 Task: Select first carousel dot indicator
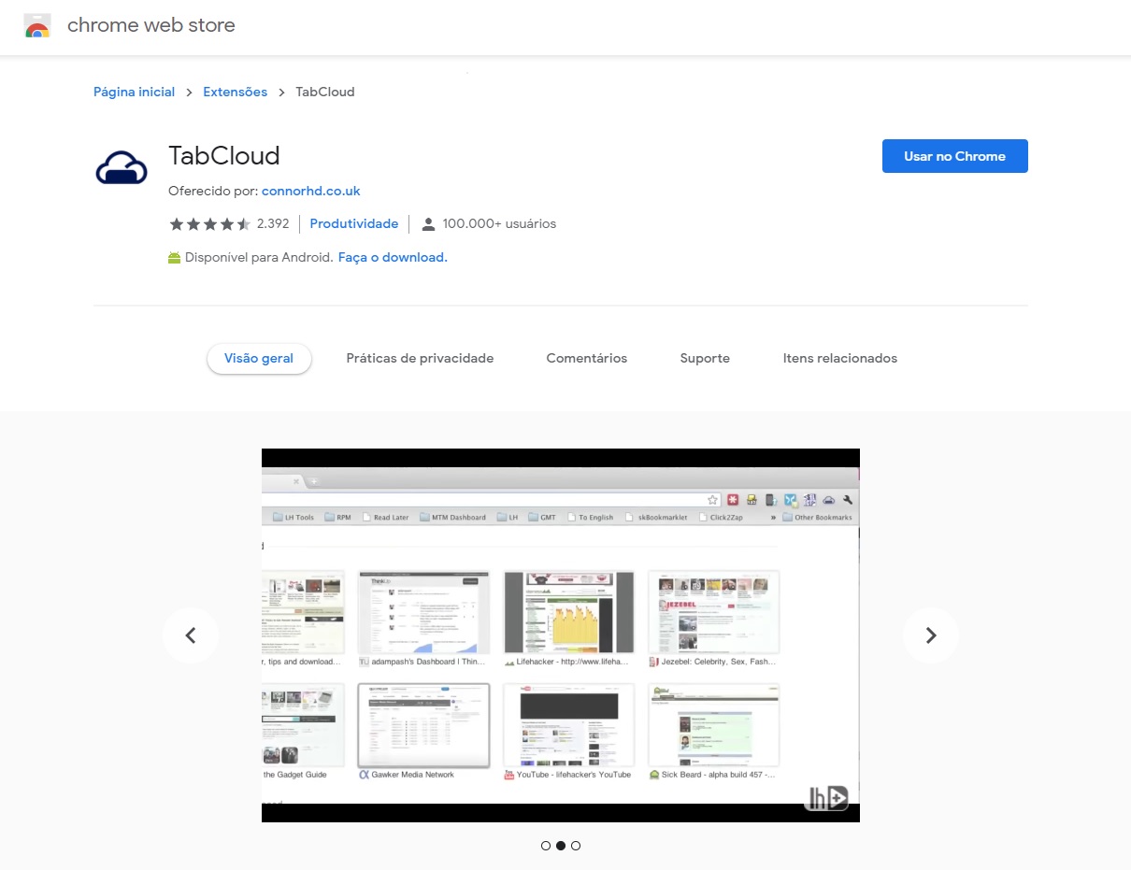546,846
